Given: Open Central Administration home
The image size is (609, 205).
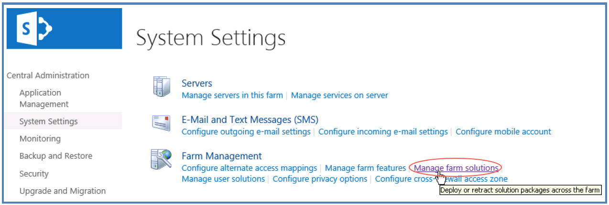Looking at the screenshot, I should click(48, 75).
